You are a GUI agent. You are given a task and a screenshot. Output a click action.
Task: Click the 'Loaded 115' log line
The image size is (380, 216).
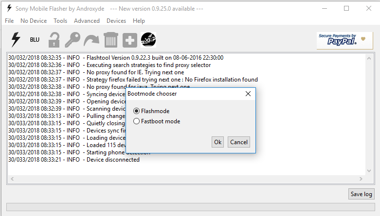tap(67, 145)
